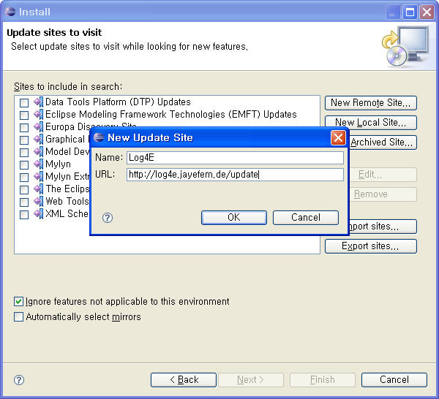
Task: Confirm the new update site with OK
Action: (234, 218)
